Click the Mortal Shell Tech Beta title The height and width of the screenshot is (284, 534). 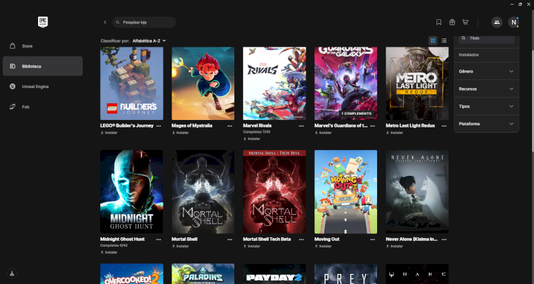pos(266,239)
